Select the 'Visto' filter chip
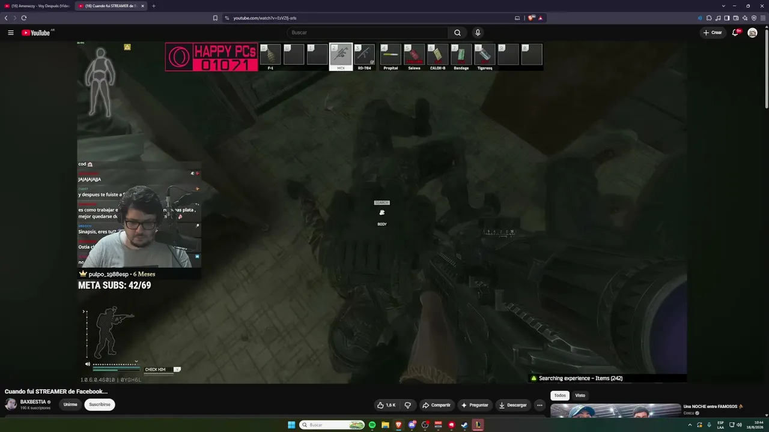 pos(580,395)
